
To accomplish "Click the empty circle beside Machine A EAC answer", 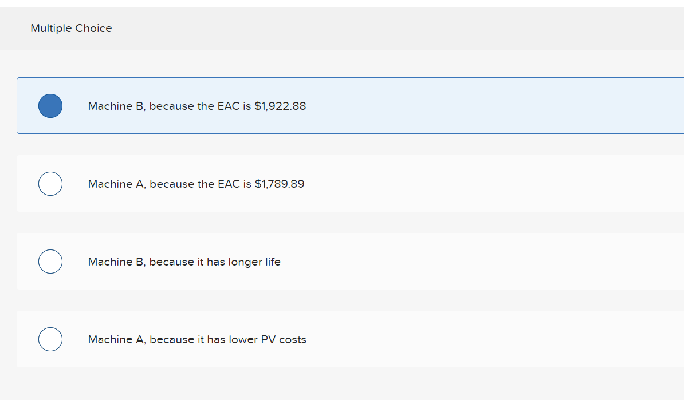I will pyautogui.click(x=50, y=184).
